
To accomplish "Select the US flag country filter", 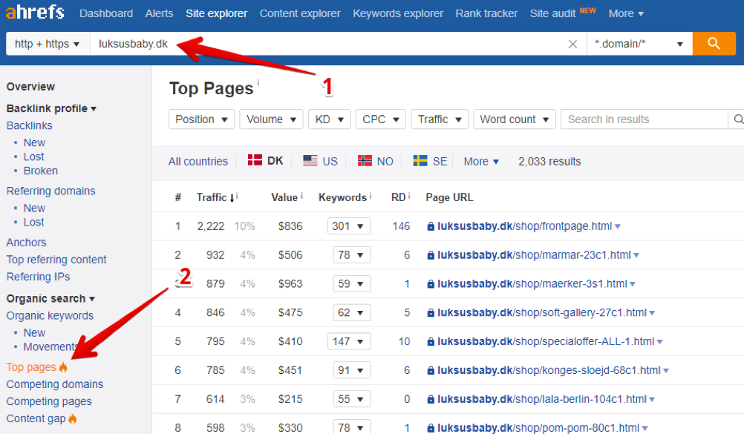I will pos(320,161).
